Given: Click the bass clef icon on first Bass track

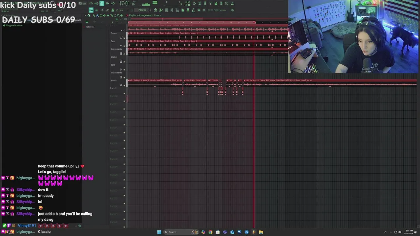Looking at the screenshot, I should click(x=121, y=46).
